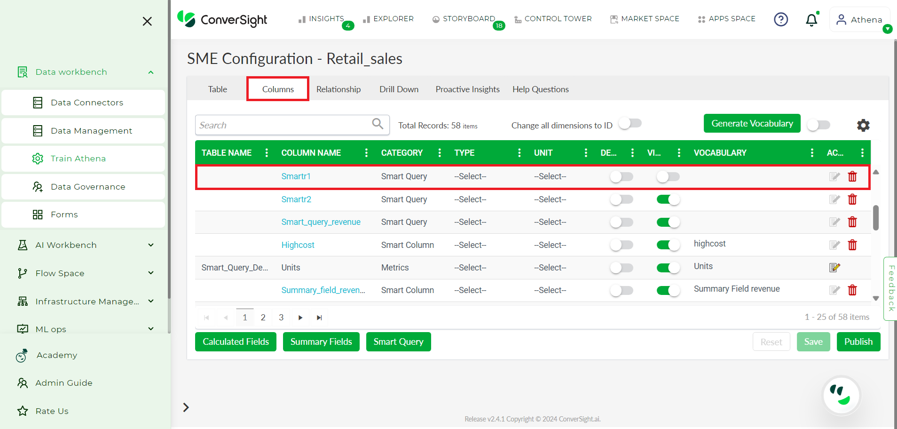The width and height of the screenshot is (897, 429).
Task: Open the Feedback side tab
Action: [x=891, y=288]
